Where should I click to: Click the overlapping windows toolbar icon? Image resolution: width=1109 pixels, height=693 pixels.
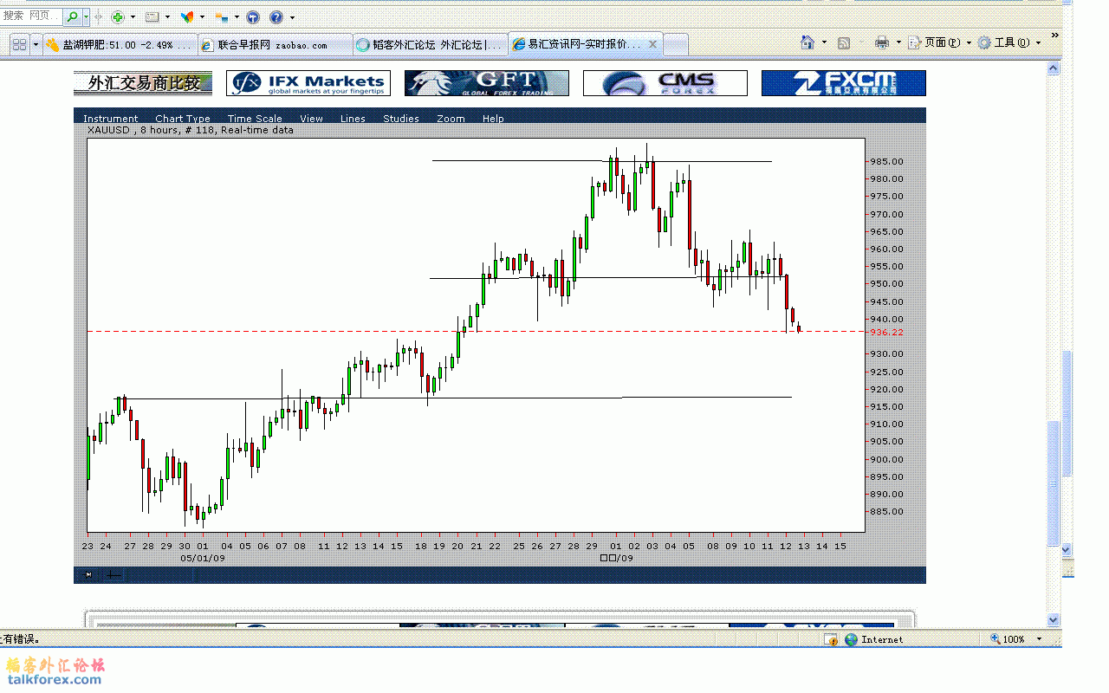[x=222, y=16]
